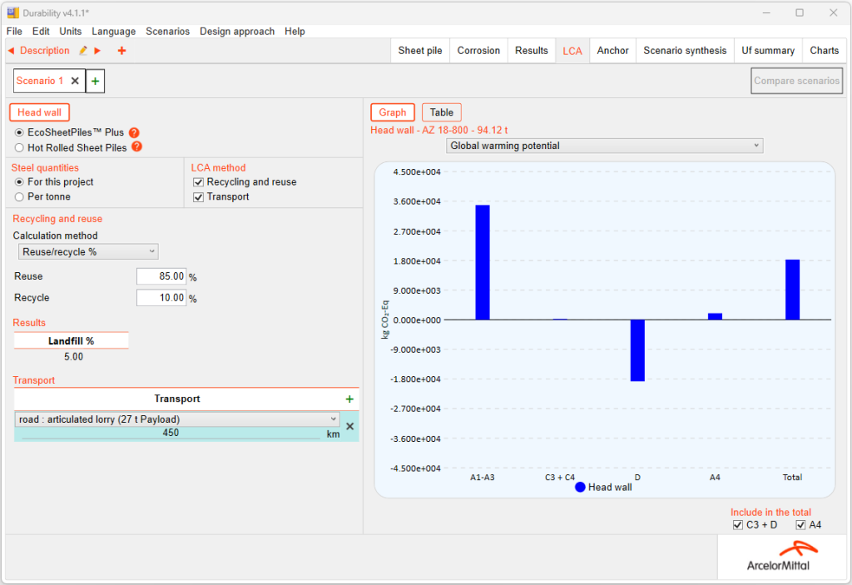Viewport: 852px width, 585px height.
Task: Click the Reuse percentage input field
Action: [161, 276]
